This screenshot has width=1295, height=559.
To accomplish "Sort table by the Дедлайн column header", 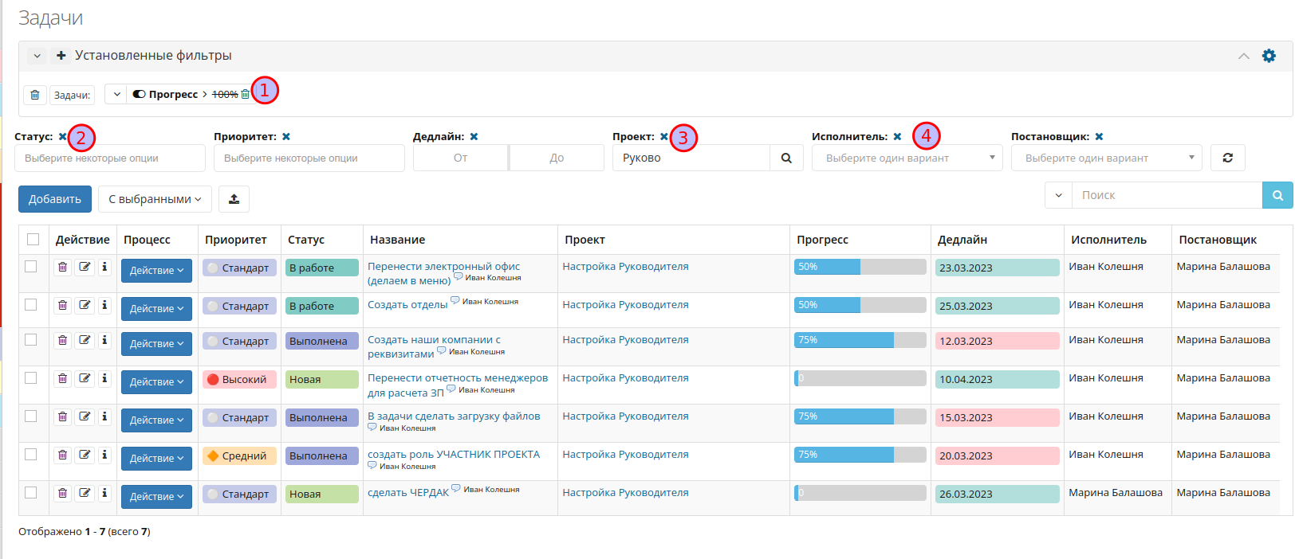I will pyautogui.click(x=962, y=240).
